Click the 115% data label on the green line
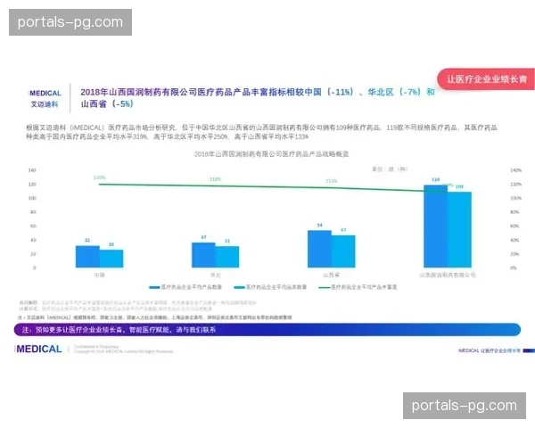535x428 pixels. tap(332, 181)
